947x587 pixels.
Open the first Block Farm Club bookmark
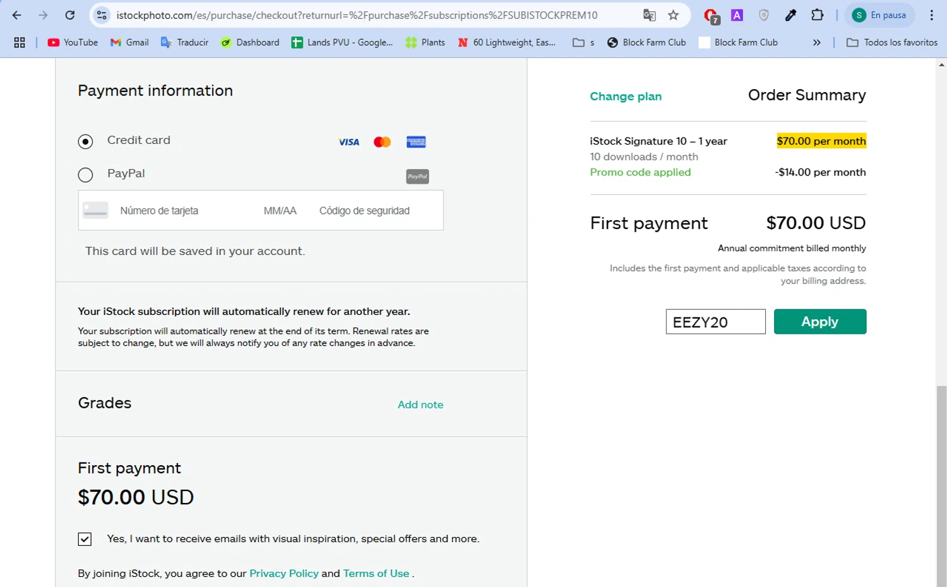(646, 42)
